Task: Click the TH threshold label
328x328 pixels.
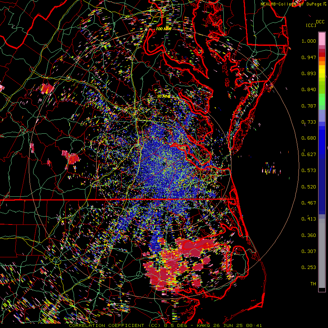Action: coord(313,284)
